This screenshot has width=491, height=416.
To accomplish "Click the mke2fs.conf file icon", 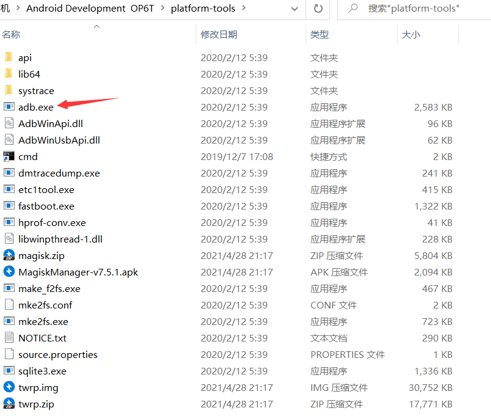I will coord(9,305).
